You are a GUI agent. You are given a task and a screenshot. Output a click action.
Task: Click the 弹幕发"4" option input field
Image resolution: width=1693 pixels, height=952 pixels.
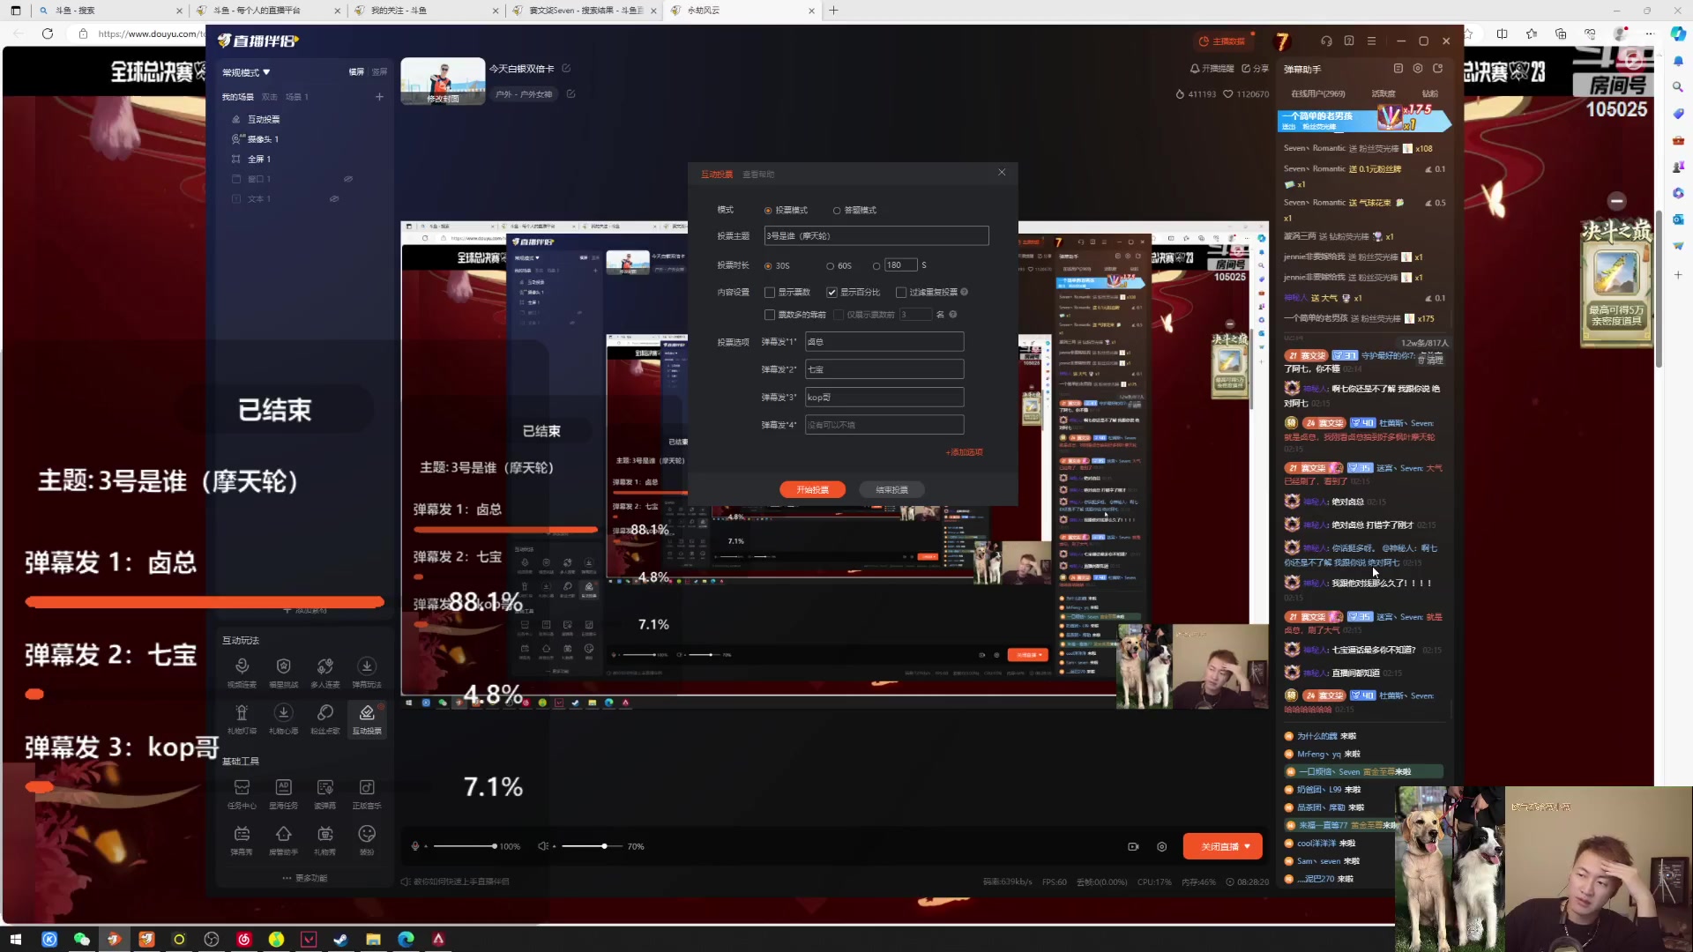[884, 425]
